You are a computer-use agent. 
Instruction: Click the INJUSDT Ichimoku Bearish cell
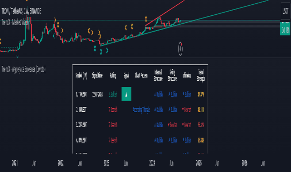coord(186,110)
